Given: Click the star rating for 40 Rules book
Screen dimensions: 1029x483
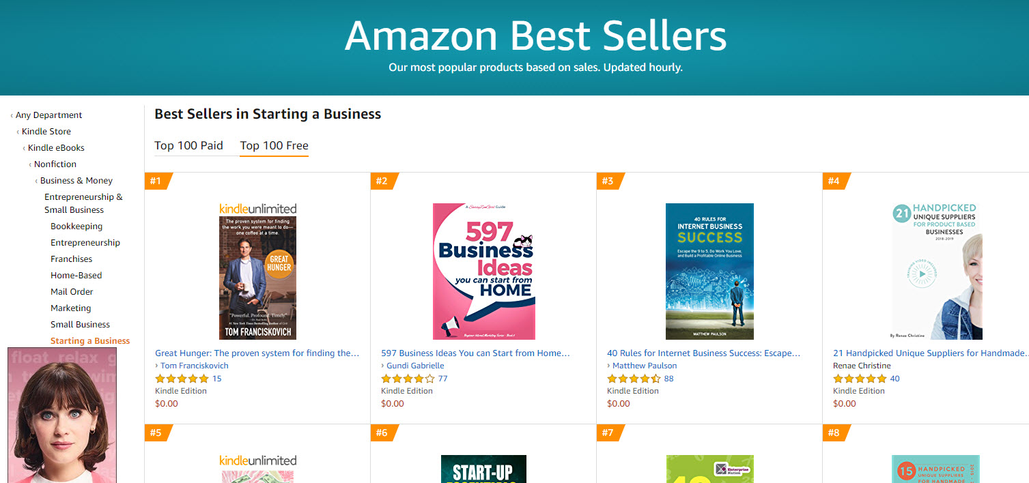Looking at the screenshot, I should point(634,379).
